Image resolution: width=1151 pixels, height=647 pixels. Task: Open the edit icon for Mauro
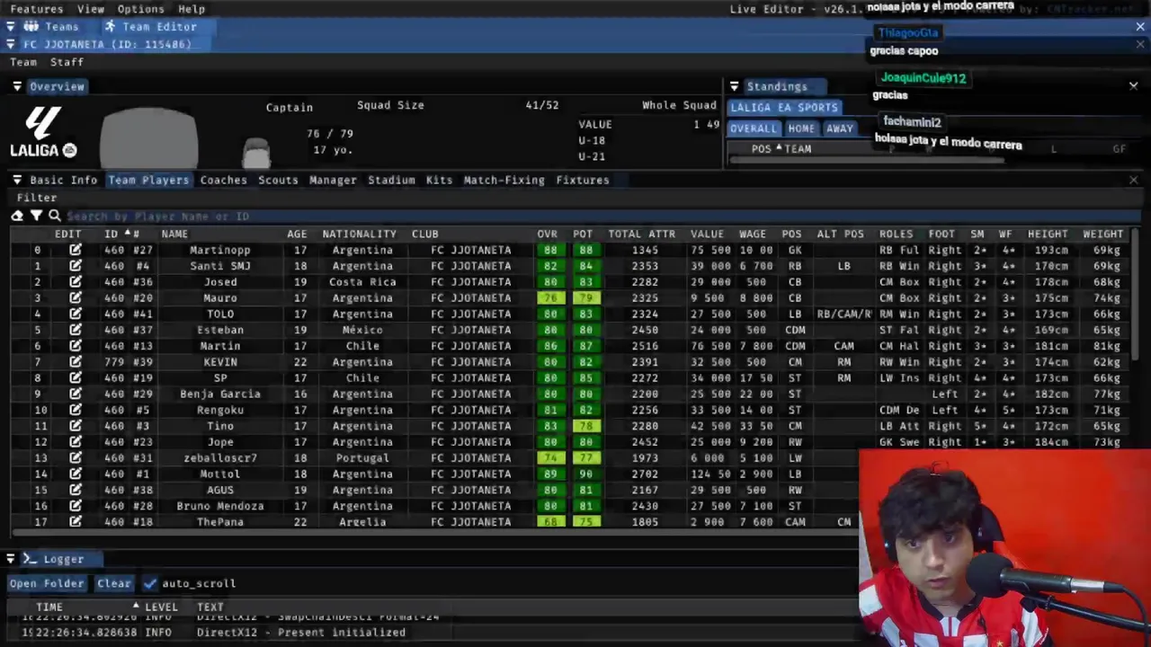(76, 297)
